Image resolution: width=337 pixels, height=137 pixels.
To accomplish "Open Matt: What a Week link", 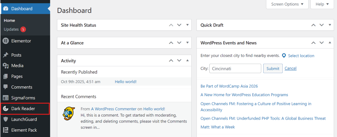I will point(218,127).
